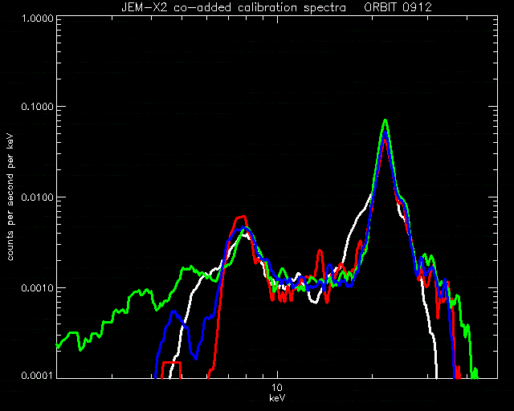Click the green curve's far-left starting point
The image size is (514, 411).
click(58, 345)
